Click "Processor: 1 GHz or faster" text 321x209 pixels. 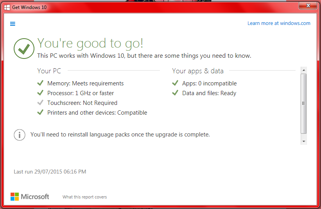tap(81, 93)
